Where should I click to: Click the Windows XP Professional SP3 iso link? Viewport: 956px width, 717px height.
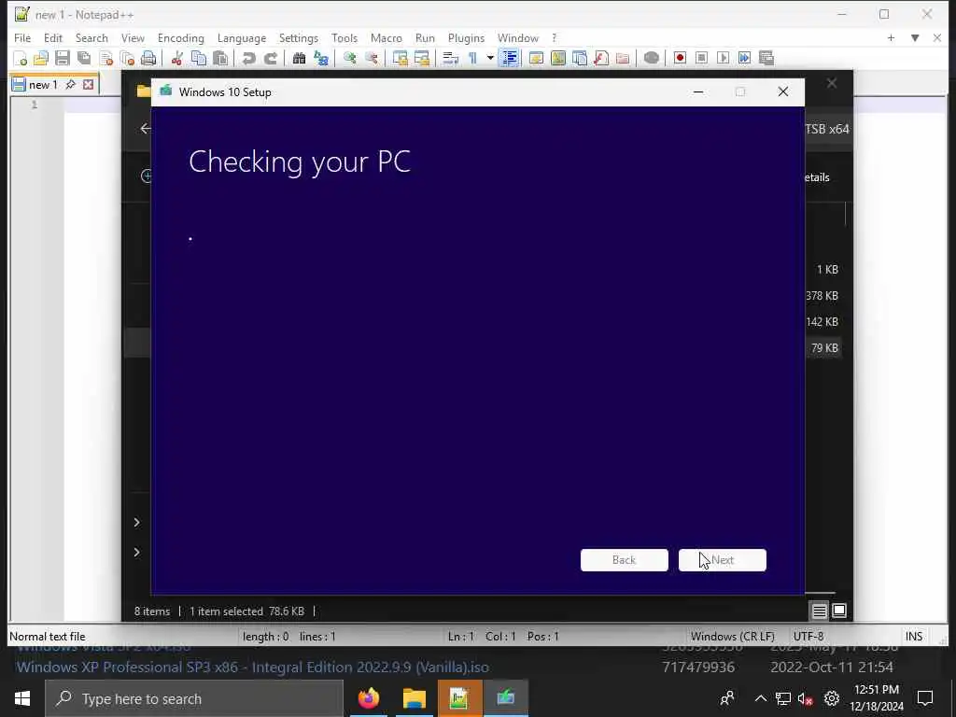[252, 667]
